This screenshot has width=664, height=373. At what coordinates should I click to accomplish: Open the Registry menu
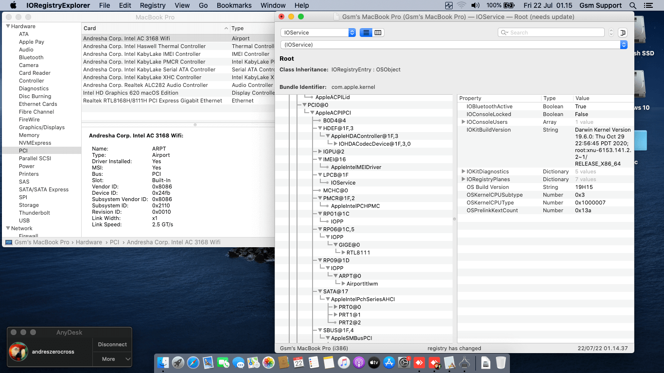153,5
